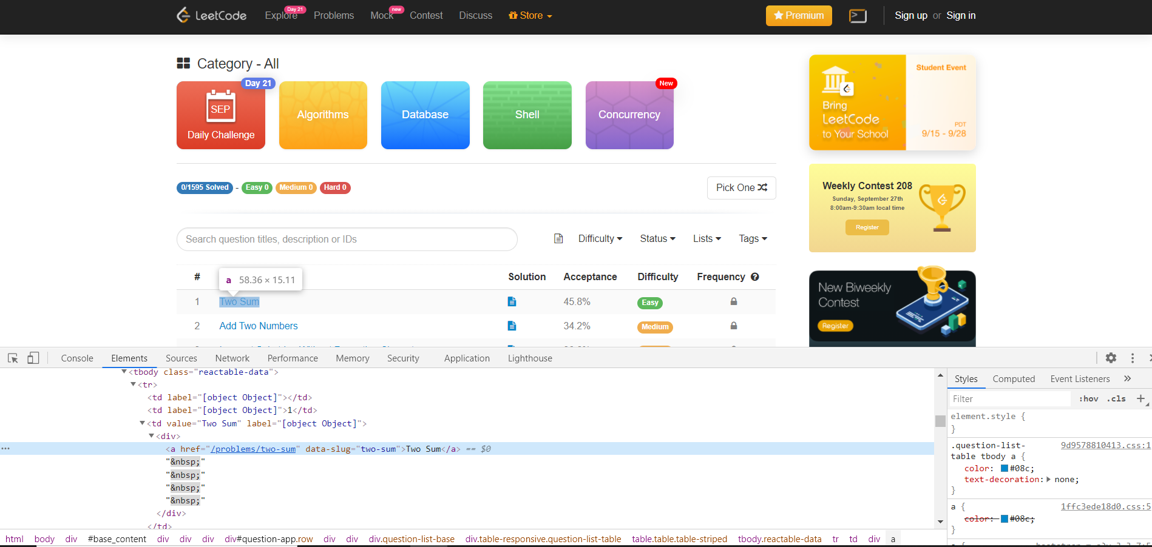Switch to the DevTools Console tab
Image resolution: width=1152 pixels, height=547 pixels.
[77, 358]
